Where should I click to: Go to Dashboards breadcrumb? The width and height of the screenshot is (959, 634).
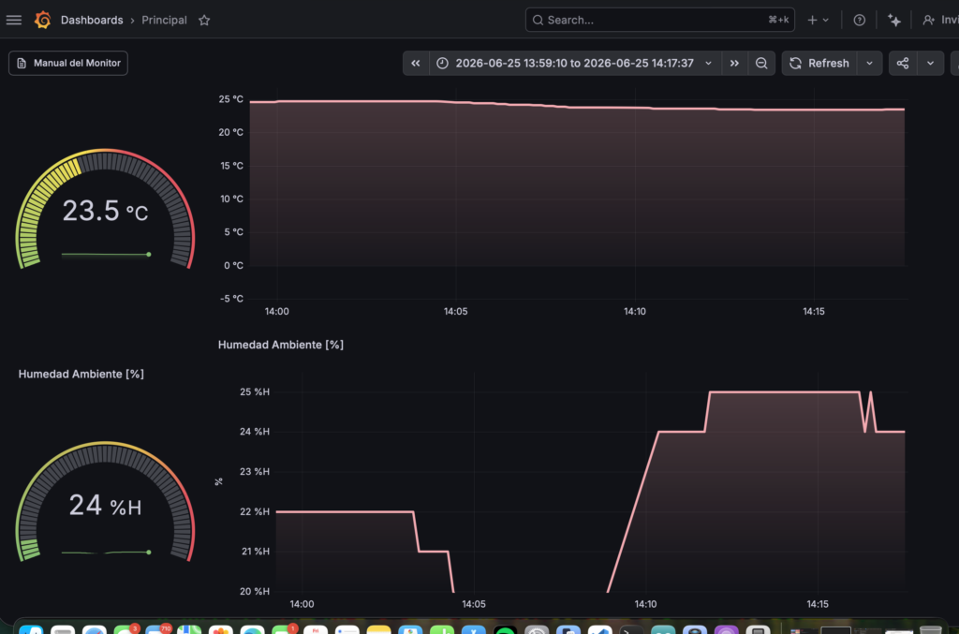(92, 21)
